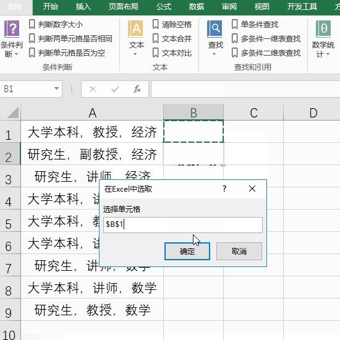The width and height of the screenshot is (340, 340).
Task: Switch to the 视图 tab
Action: click(x=262, y=7)
